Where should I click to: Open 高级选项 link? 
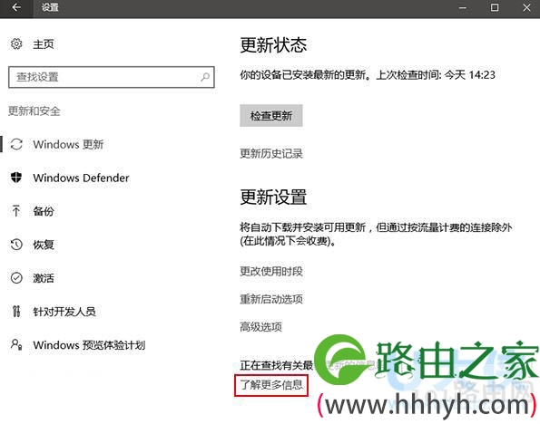tap(260, 326)
